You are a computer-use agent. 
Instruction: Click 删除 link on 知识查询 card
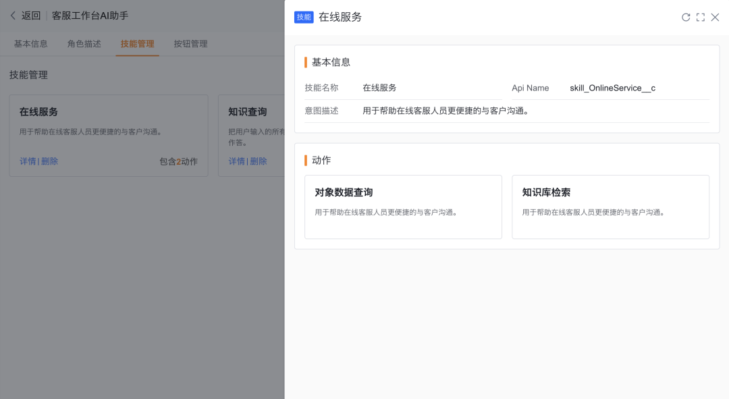(x=259, y=161)
